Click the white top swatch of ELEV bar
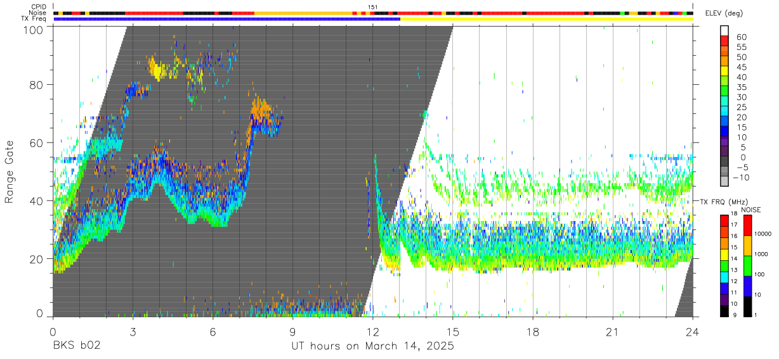 [x=725, y=30]
